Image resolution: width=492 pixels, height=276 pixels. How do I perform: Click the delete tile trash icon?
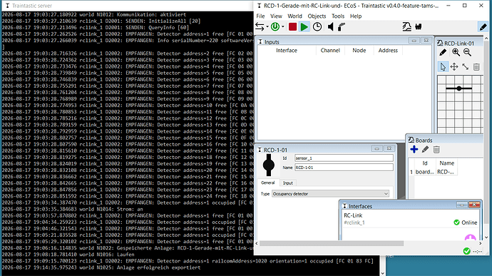pos(476,66)
